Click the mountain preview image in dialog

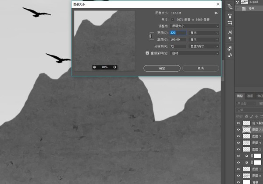click(104, 41)
